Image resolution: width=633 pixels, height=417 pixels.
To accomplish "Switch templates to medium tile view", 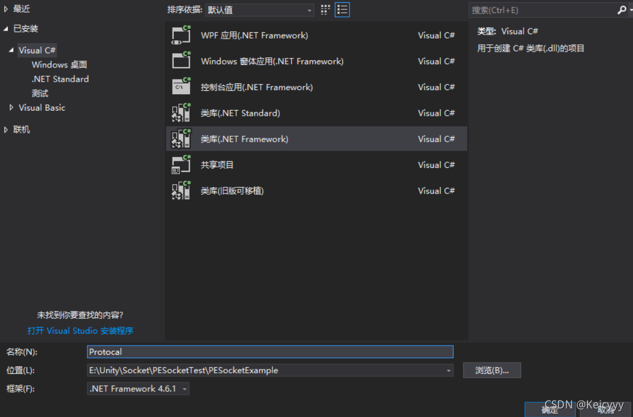I will [x=325, y=10].
